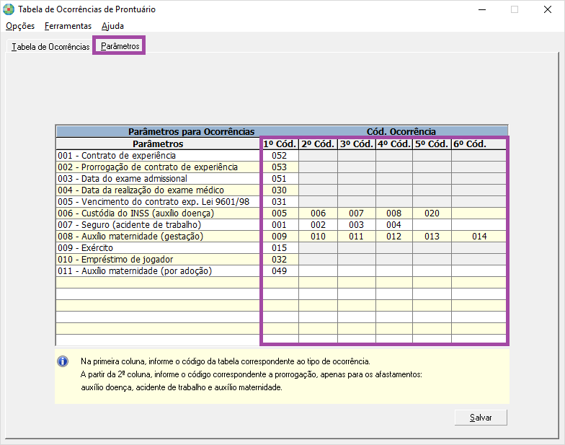Screen dimensions: 565x445
Task: Click cell 030 for exame médico
Action: coord(280,190)
